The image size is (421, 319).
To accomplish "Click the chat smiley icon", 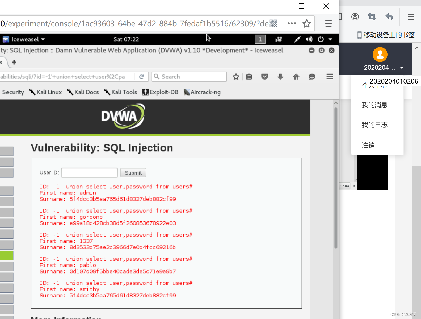I will click(312, 77).
